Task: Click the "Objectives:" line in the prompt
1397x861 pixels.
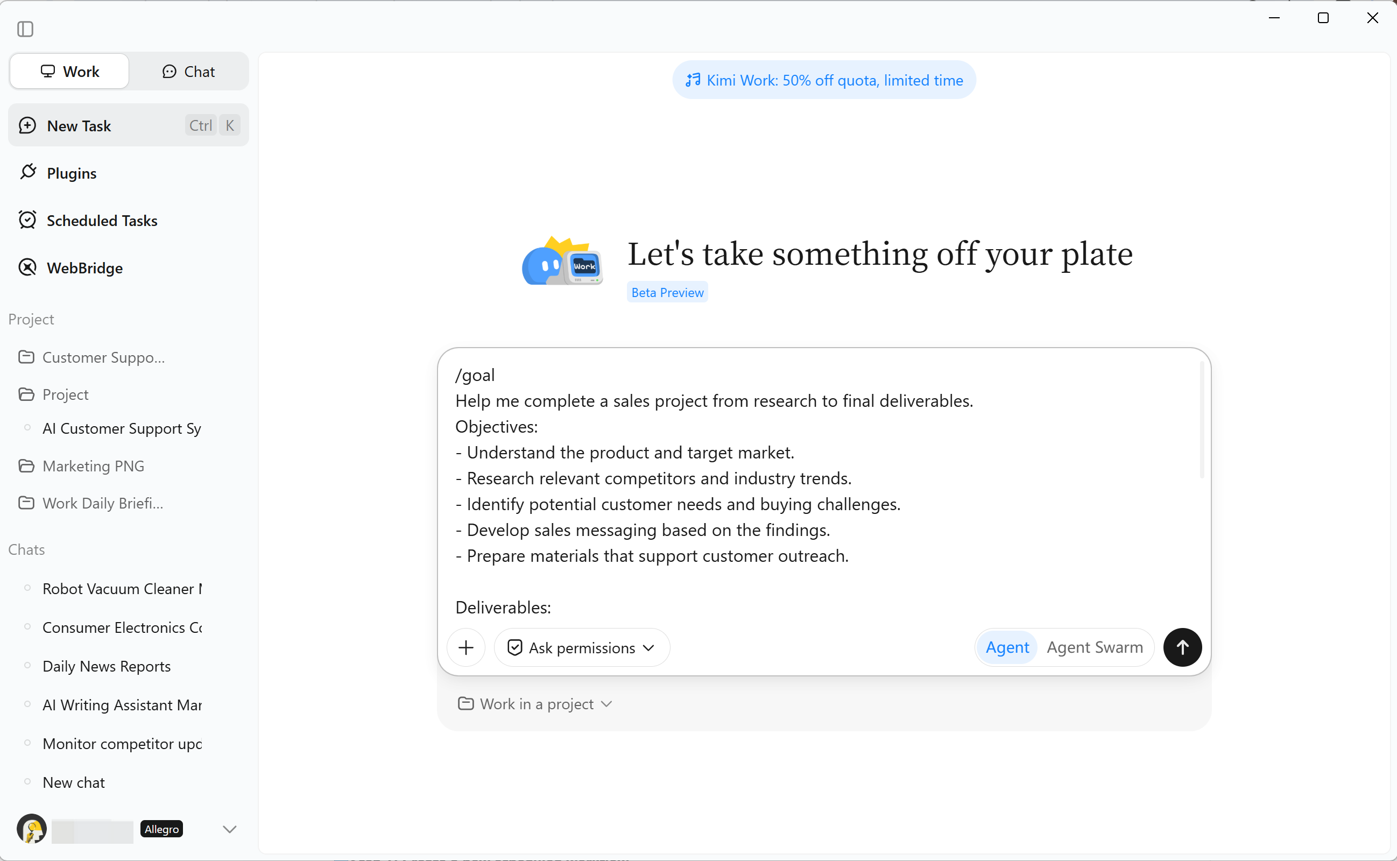Action: tap(496, 427)
